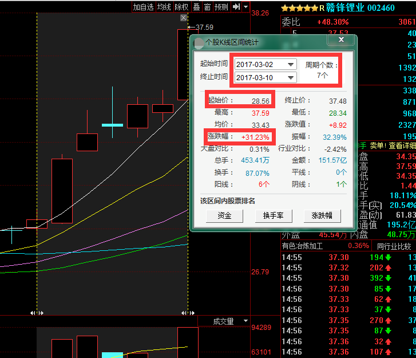
Task: Click the 14:56 trade row with 270
Action: pos(348,320)
